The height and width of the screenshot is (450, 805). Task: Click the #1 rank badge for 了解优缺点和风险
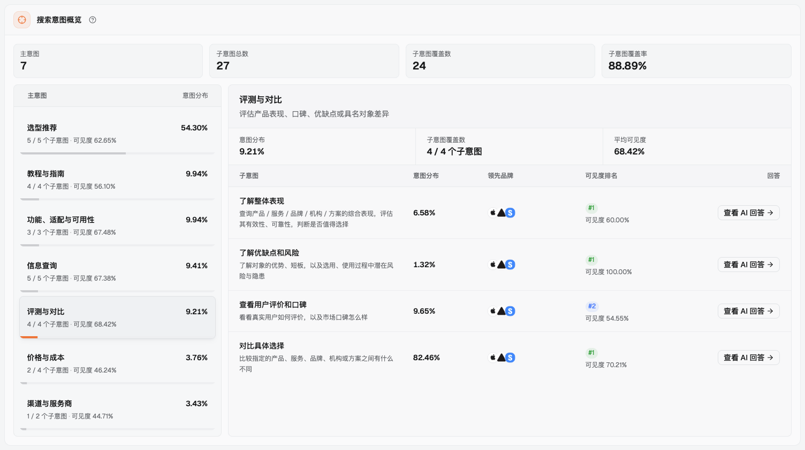pos(591,260)
